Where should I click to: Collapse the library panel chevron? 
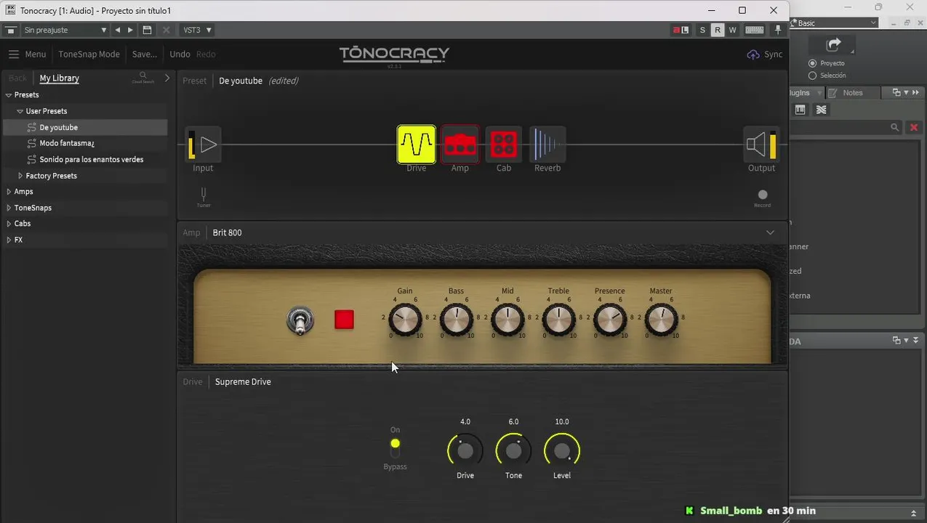coord(167,78)
